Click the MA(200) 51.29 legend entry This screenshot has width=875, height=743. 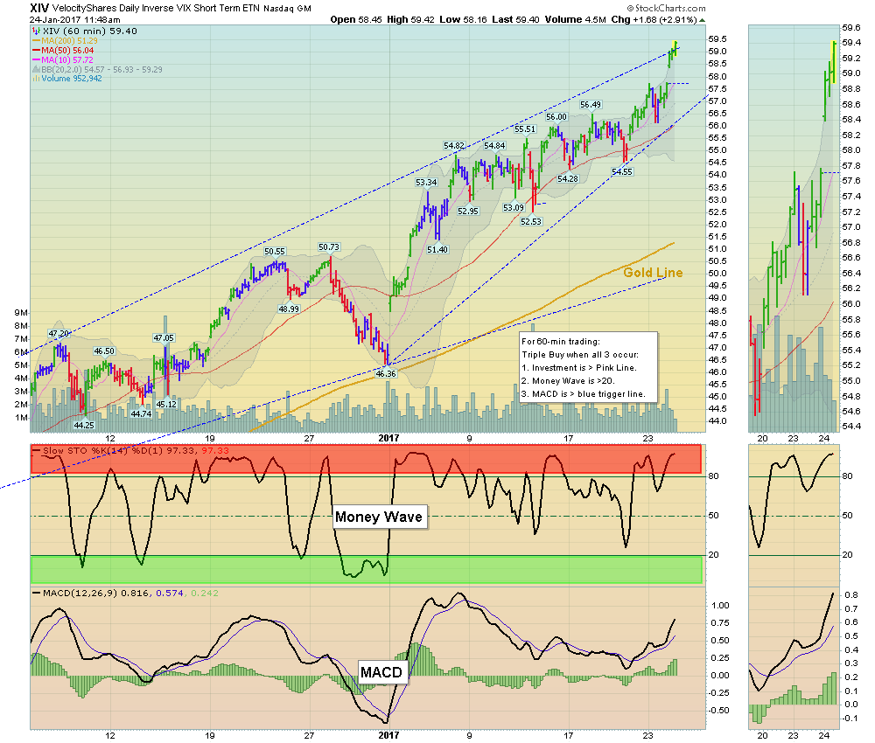(65, 41)
